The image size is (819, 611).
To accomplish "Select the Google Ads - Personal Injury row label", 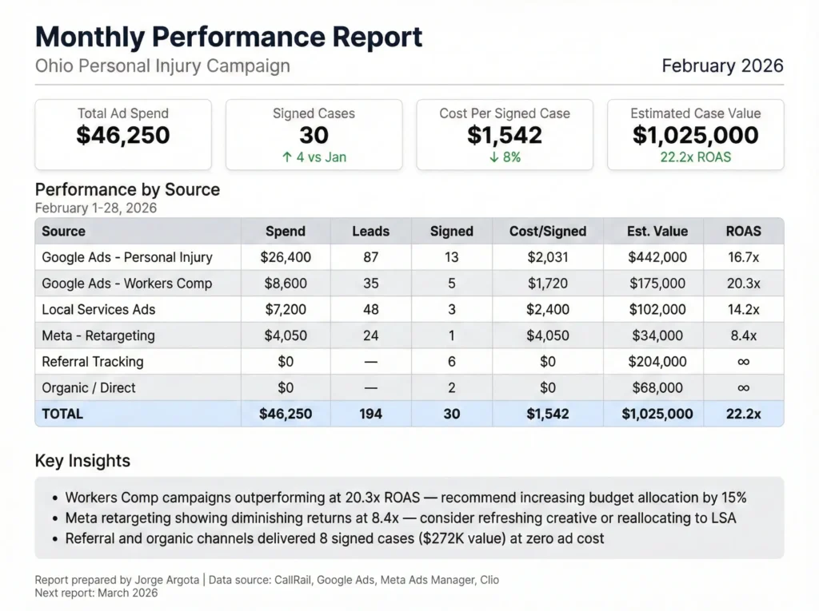I will coord(127,257).
